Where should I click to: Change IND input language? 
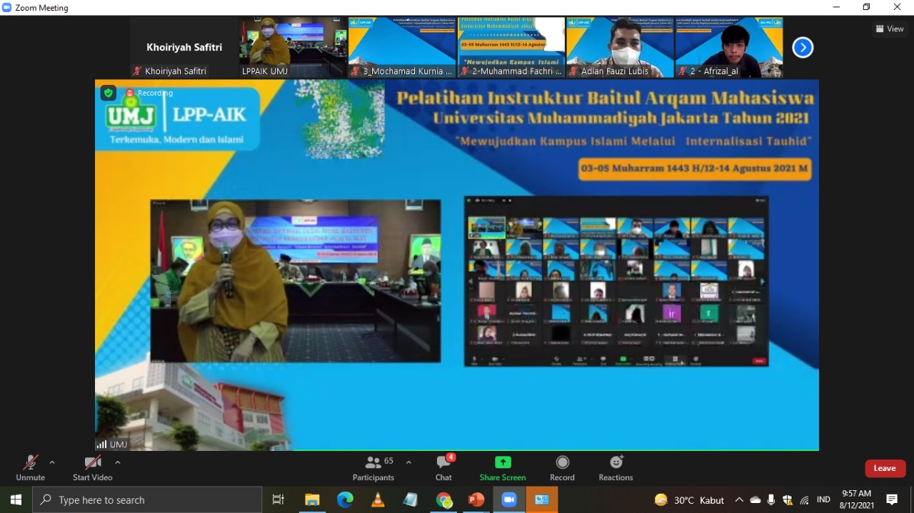823,499
